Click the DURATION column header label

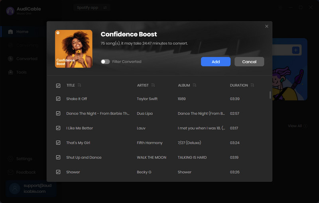pyautogui.click(x=239, y=86)
